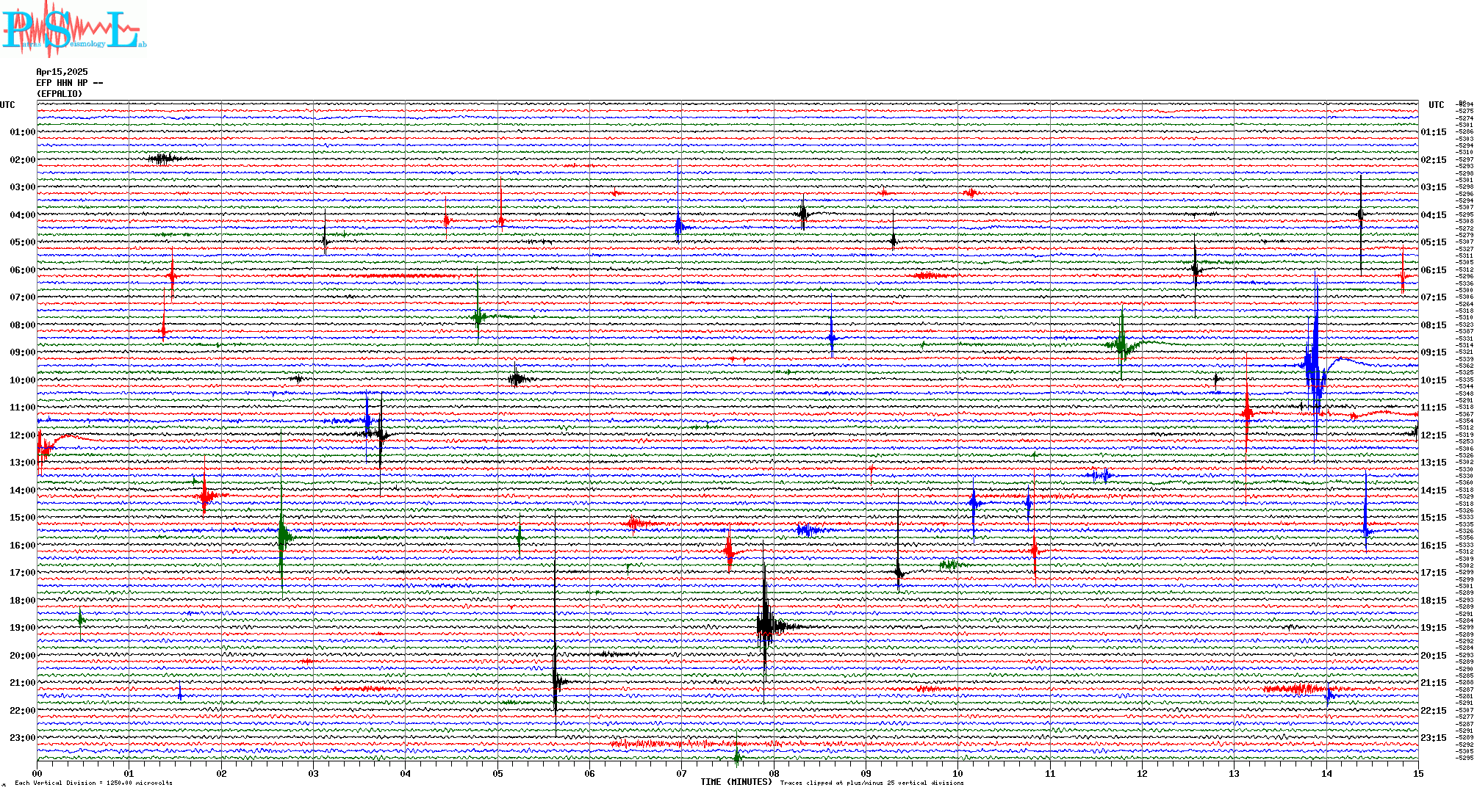
Task: Click the large black event near 19:00
Action: point(766,626)
